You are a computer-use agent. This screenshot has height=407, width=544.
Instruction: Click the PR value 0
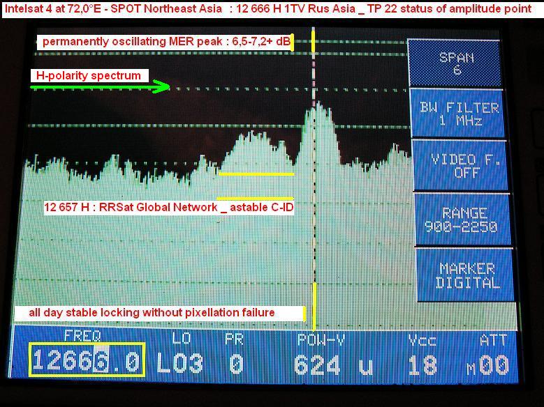(x=235, y=364)
